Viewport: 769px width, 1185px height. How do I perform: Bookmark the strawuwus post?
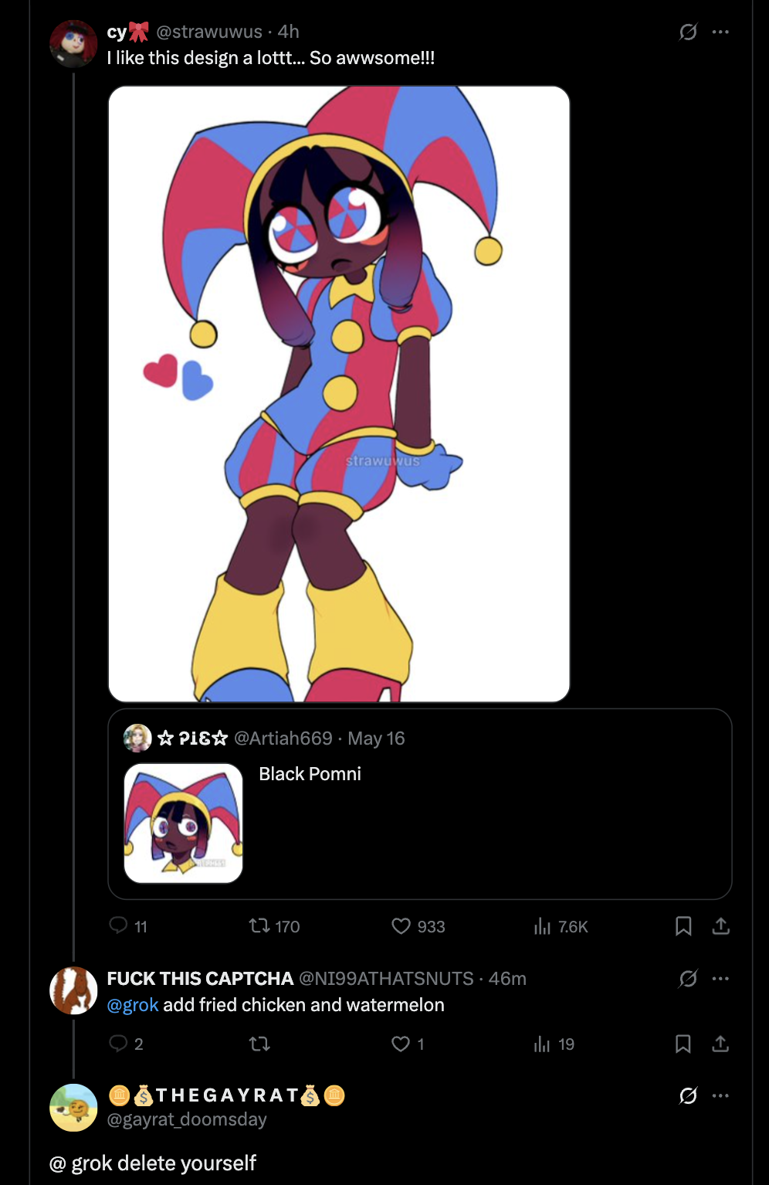click(x=683, y=925)
